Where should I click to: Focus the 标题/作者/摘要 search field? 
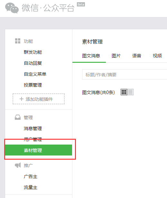(x=125, y=74)
